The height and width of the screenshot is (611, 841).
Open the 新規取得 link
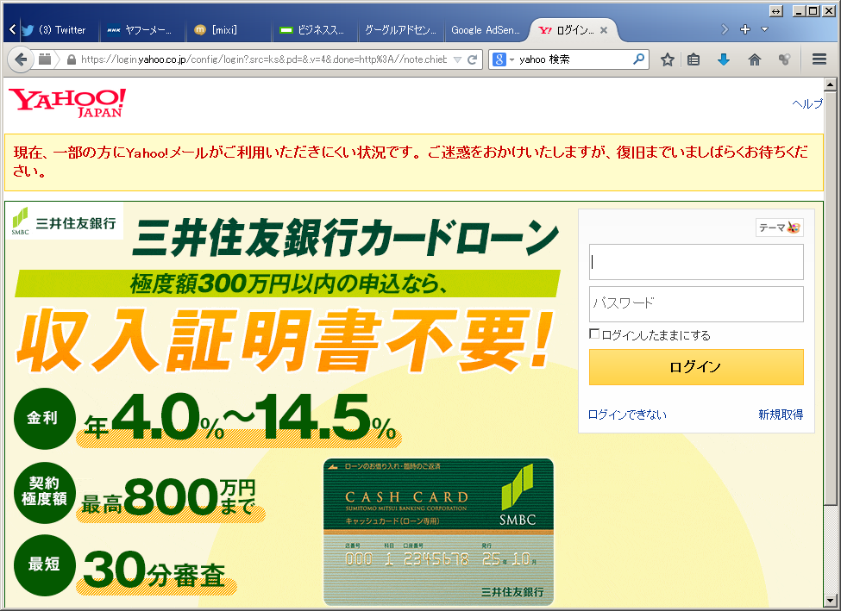coord(781,415)
